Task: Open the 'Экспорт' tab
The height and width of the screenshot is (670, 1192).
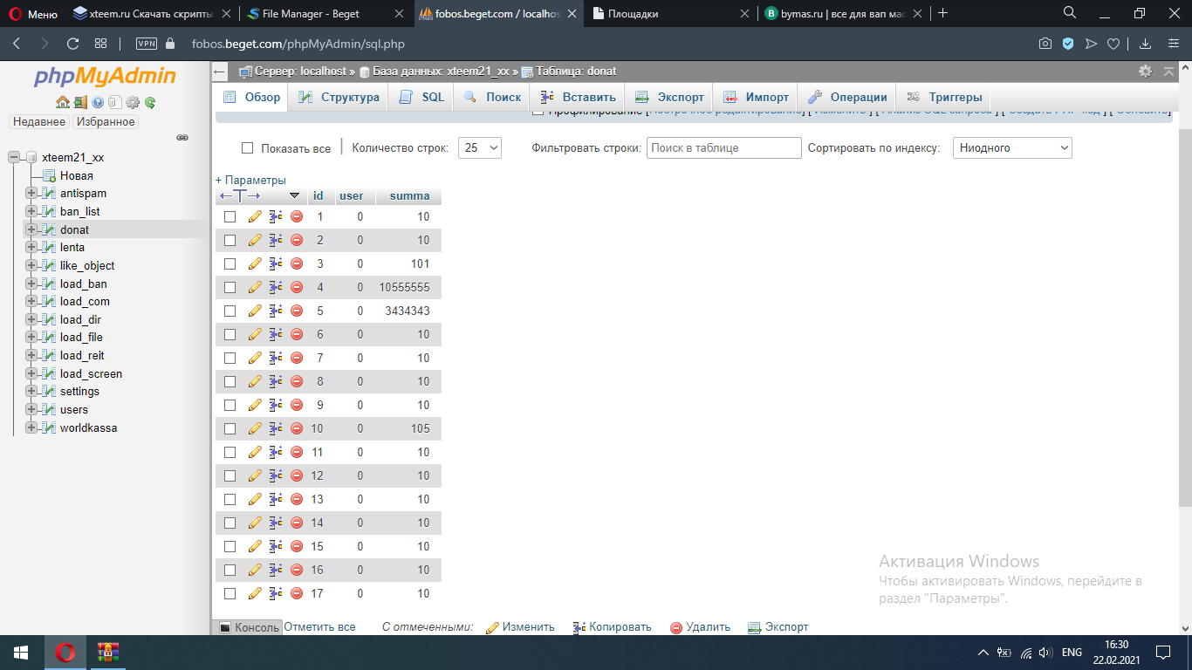Action: (669, 97)
